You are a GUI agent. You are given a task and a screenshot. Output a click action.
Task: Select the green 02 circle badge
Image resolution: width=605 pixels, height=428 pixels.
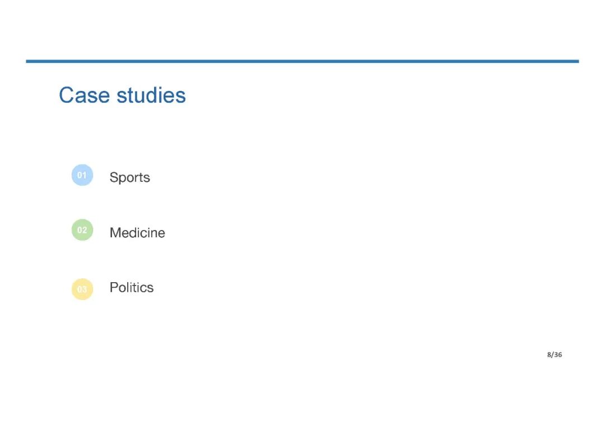pyautogui.click(x=82, y=230)
